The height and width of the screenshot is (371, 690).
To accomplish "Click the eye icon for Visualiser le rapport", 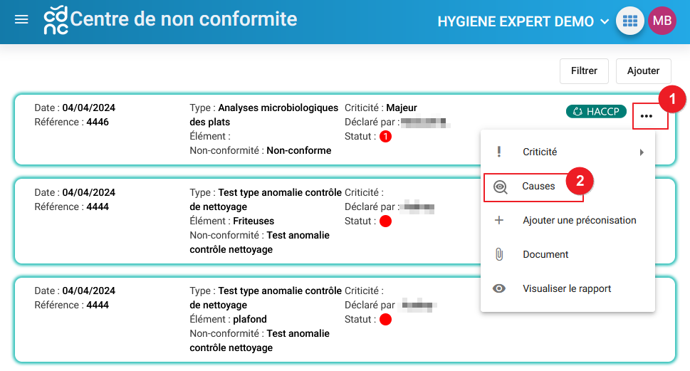I will pos(499,288).
